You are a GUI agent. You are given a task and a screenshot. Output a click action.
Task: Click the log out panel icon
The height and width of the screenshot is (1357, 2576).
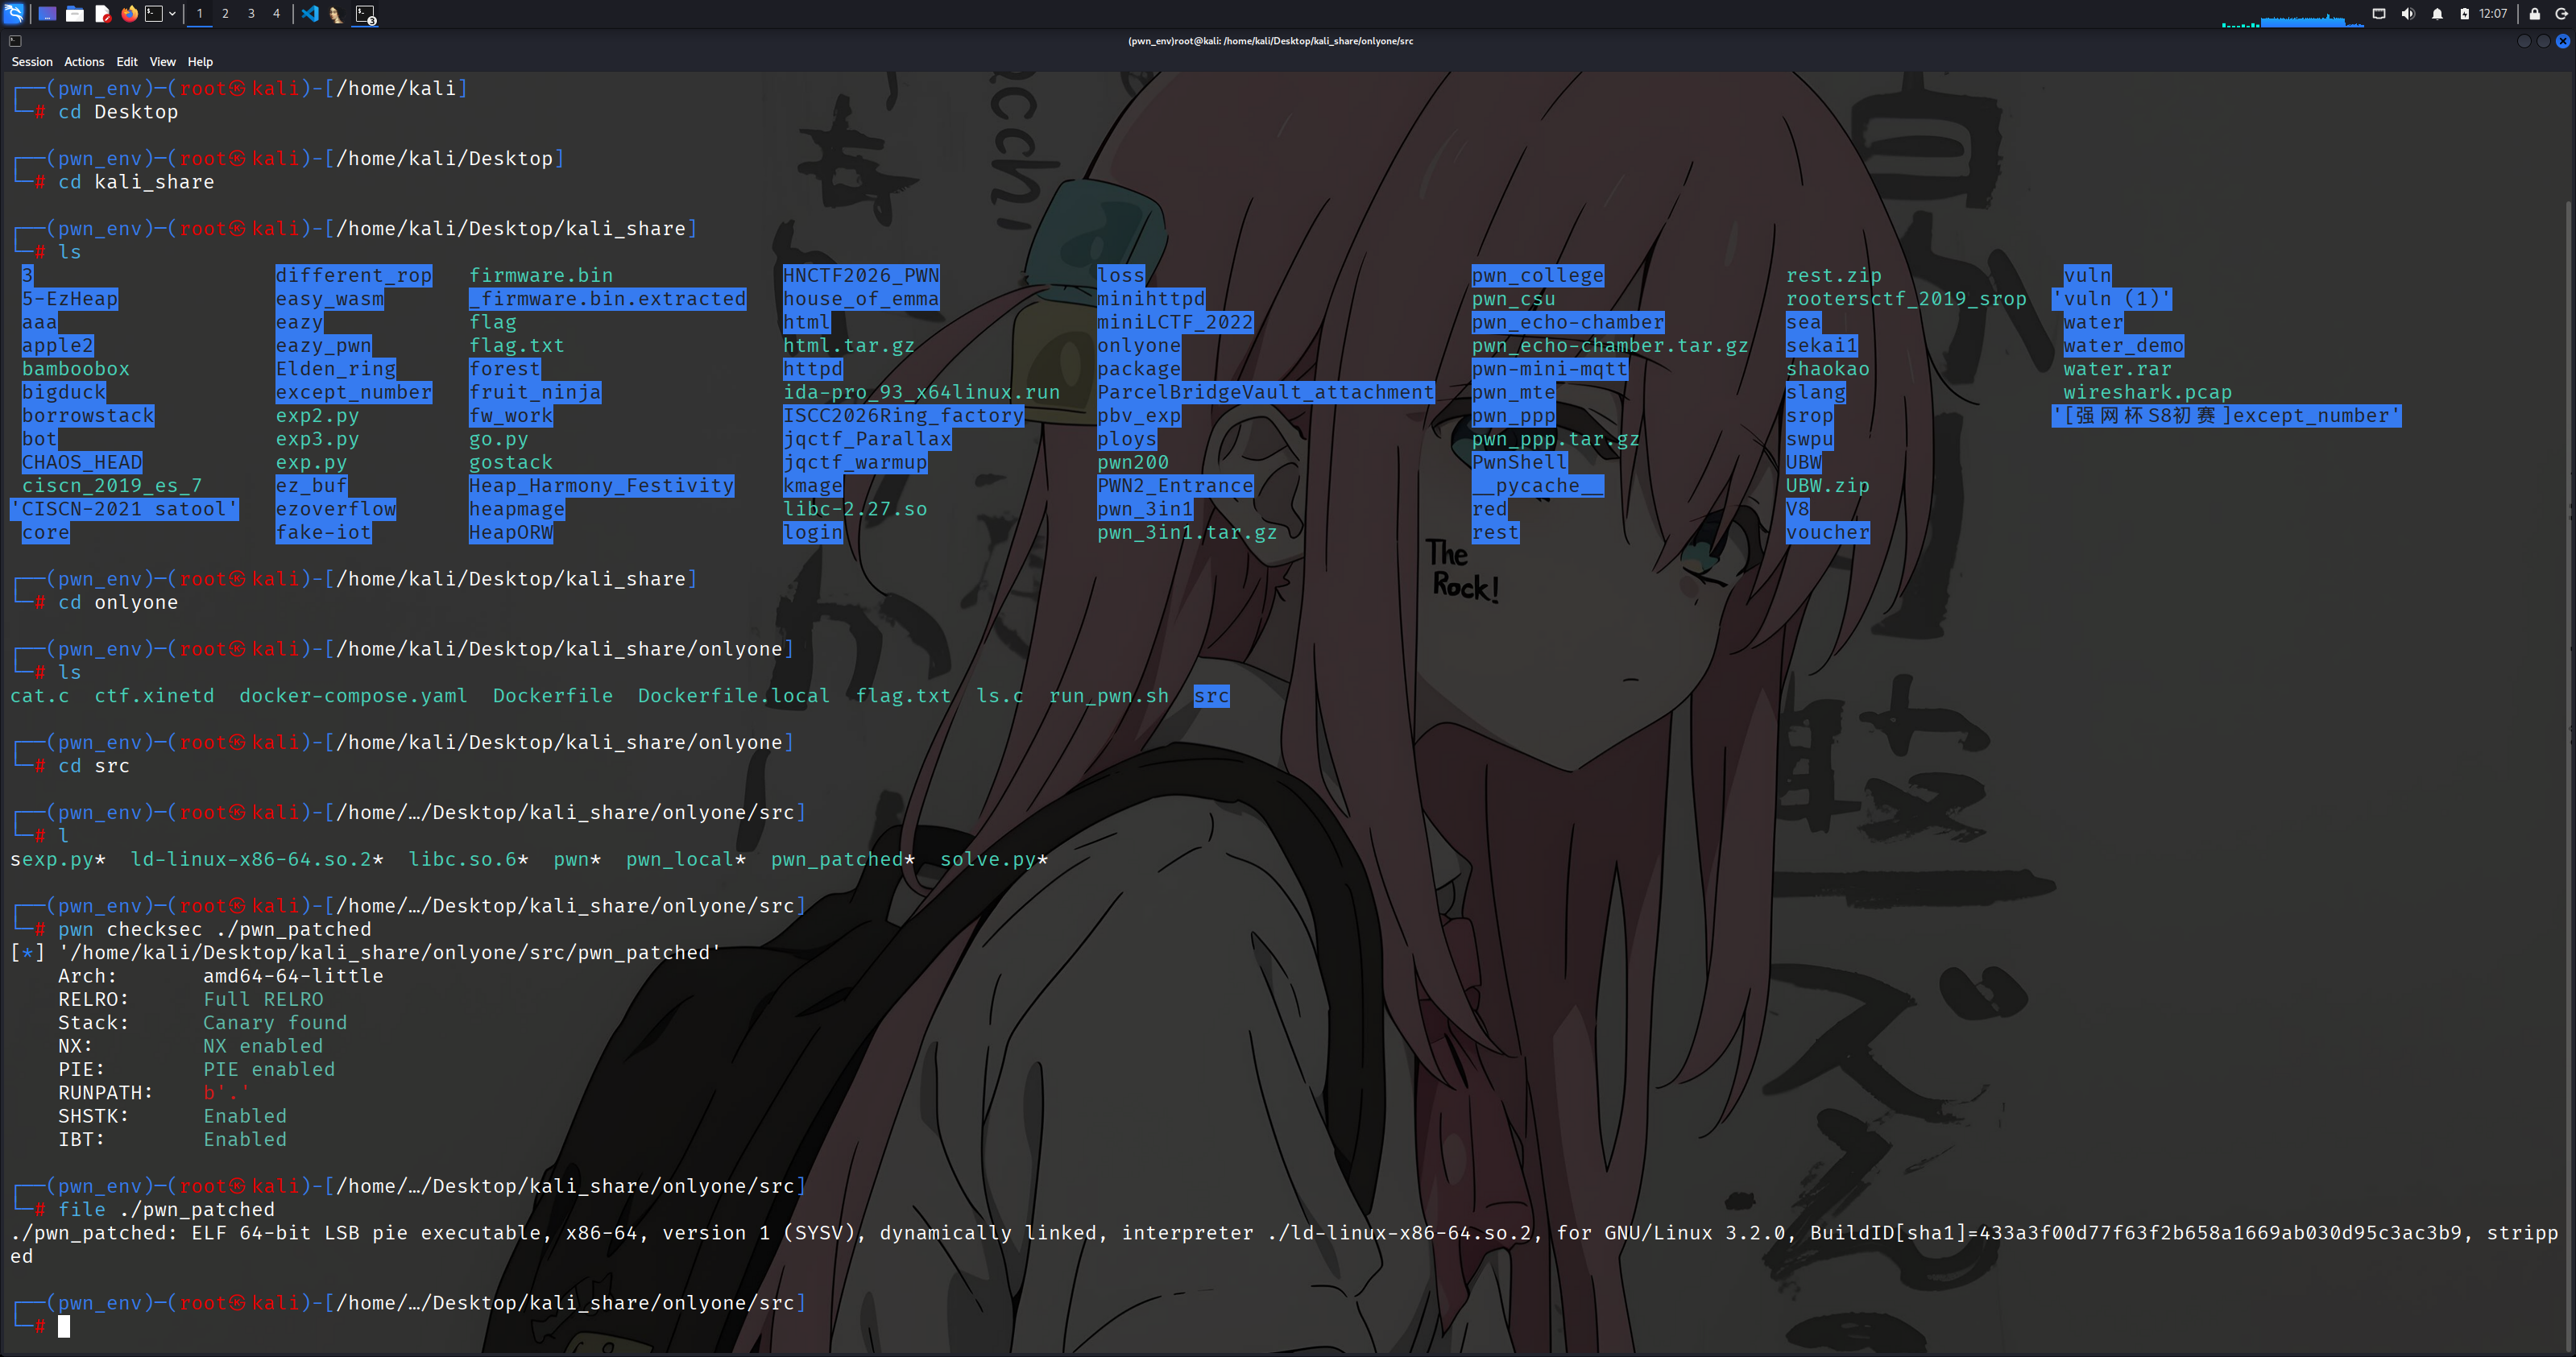(2562, 14)
